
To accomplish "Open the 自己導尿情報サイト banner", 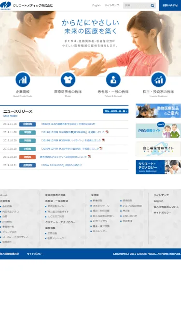I will [x=158, y=149].
